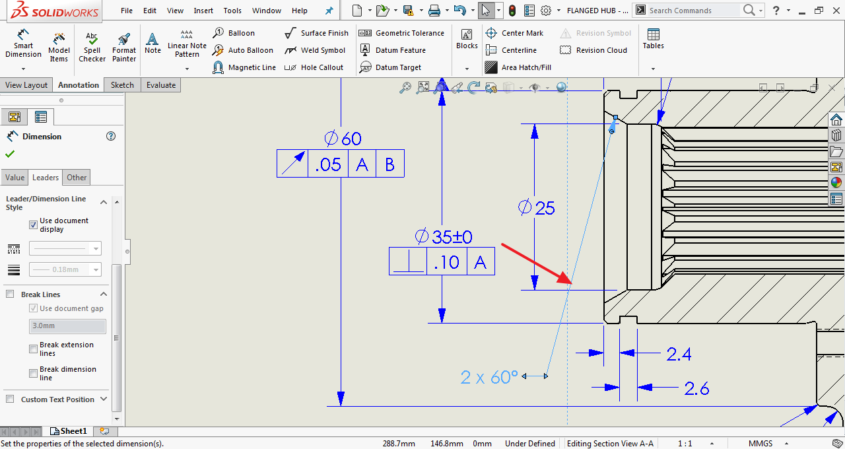Insert a Revision Cloud
Viewport: 845px width, 449px height.
coord(593,50)
